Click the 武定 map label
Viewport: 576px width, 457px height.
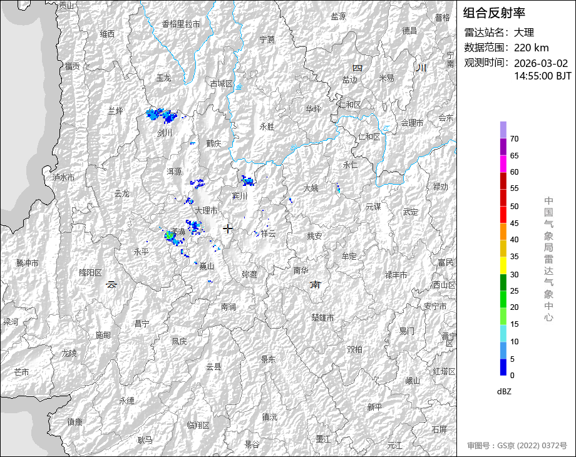[410, 212]
